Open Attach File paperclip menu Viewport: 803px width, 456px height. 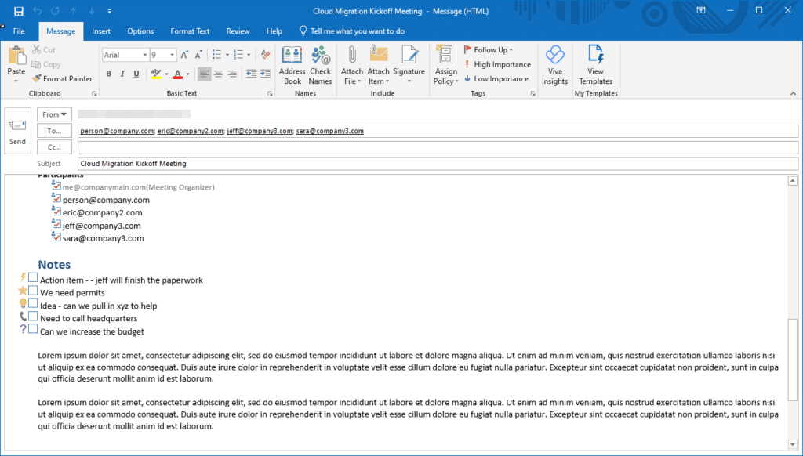(x=352, y=66)
